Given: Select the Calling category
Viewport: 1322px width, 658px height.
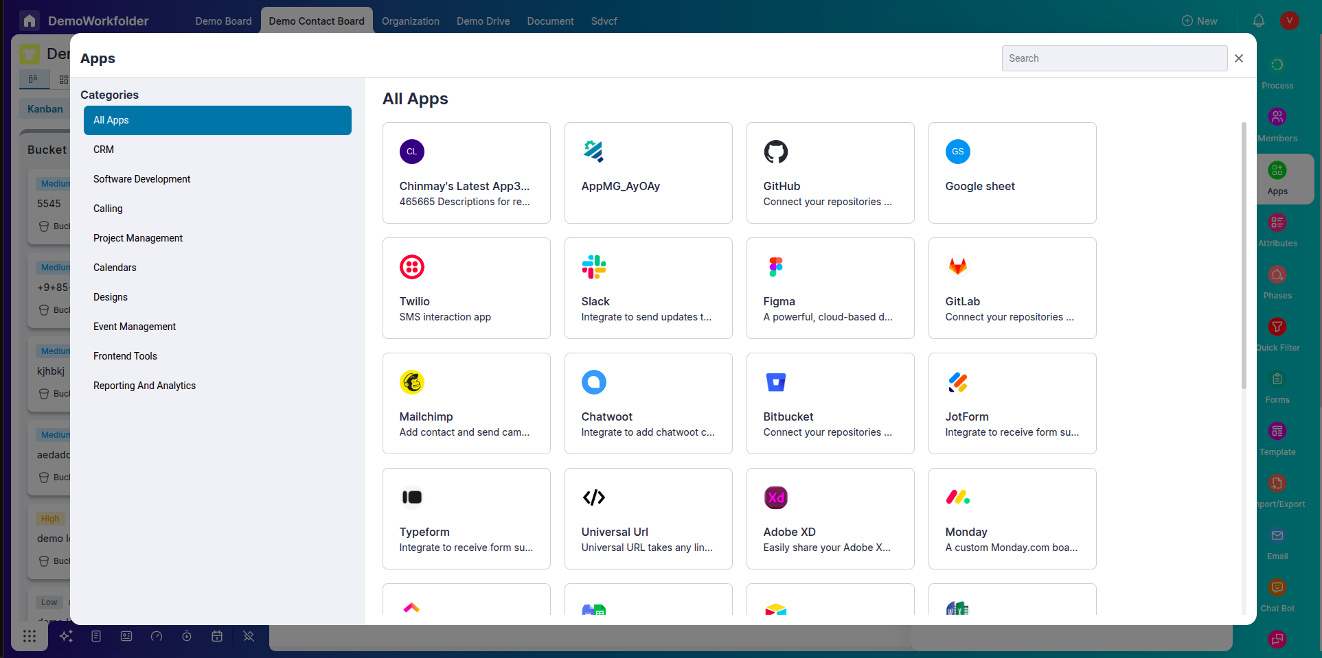Looking at the screenshot, I should click(x=218, y=209).
